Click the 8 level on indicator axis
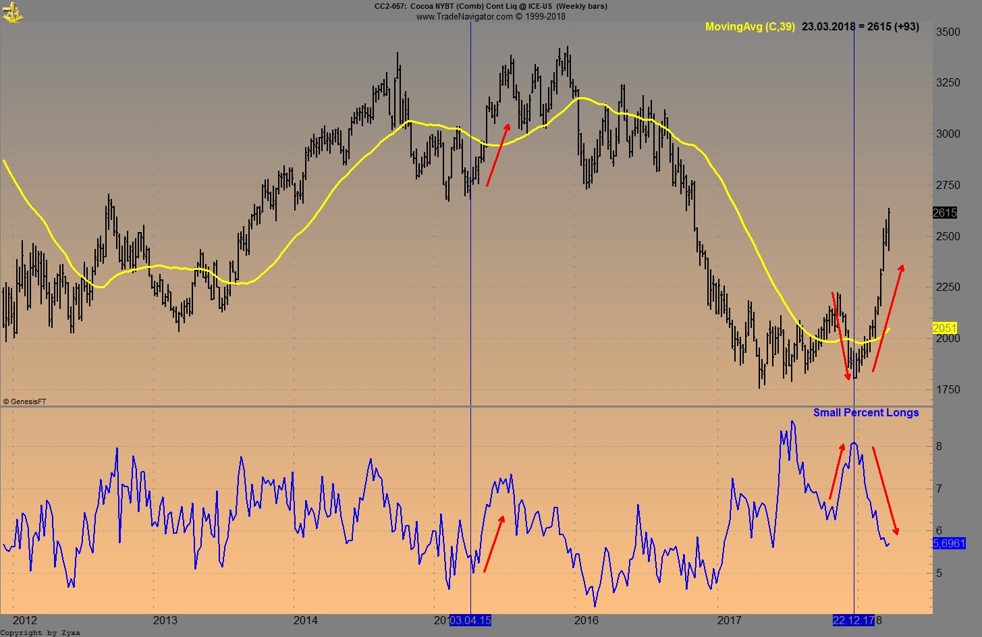Viewport: 982px width, 637px height. (939, 447)
